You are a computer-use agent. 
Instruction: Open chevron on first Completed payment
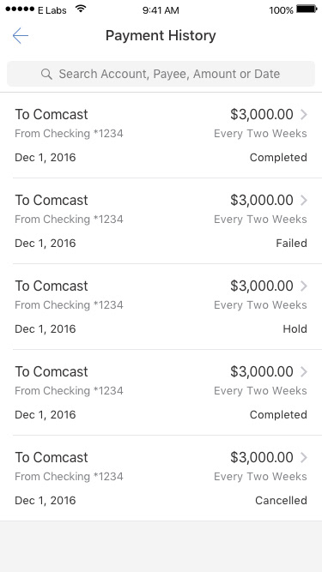click(x=304, y=115)
